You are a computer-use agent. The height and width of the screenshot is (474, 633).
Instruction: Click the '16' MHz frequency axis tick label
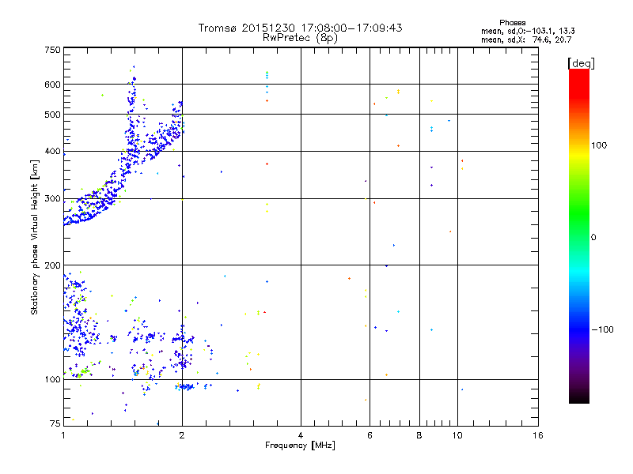click(538, 435)
